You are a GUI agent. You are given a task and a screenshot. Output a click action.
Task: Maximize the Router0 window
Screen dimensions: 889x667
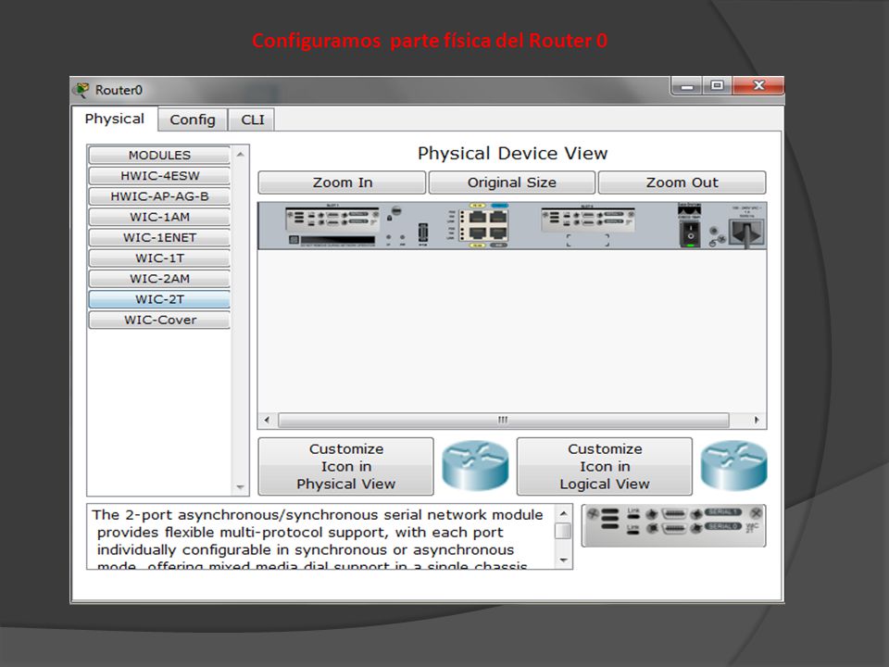click(717, 85)
